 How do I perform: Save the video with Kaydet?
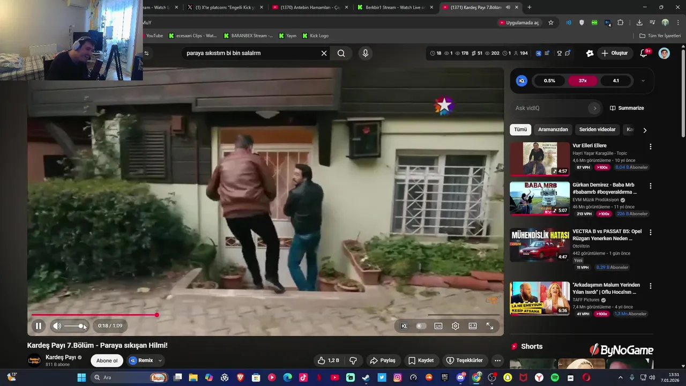pos(421,360)
